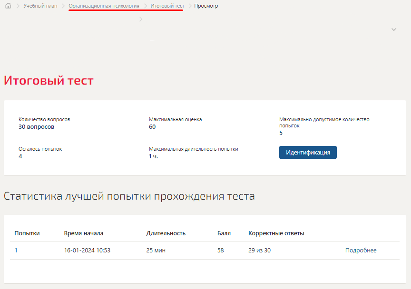
Task: Click the Количество вопросов label
Action: tap(44, 119)
